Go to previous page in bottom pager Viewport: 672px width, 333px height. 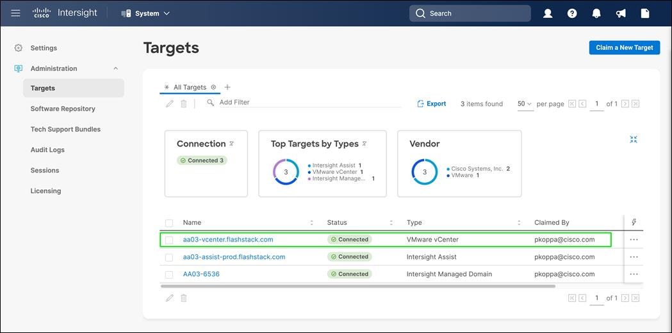click(582, 298)
